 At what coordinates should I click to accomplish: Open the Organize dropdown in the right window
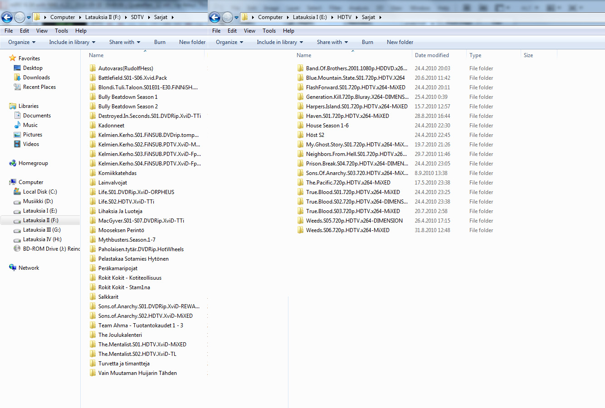point(229,42)
